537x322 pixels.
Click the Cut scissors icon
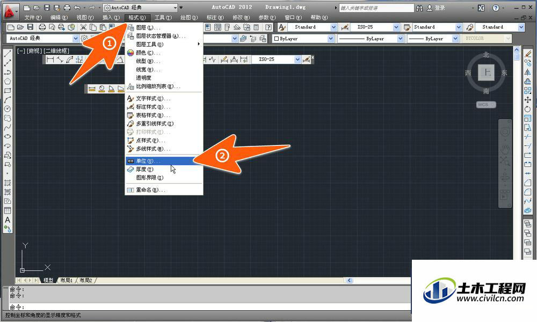click(x=83, y=27)
